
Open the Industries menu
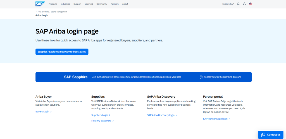coord(65,4)
